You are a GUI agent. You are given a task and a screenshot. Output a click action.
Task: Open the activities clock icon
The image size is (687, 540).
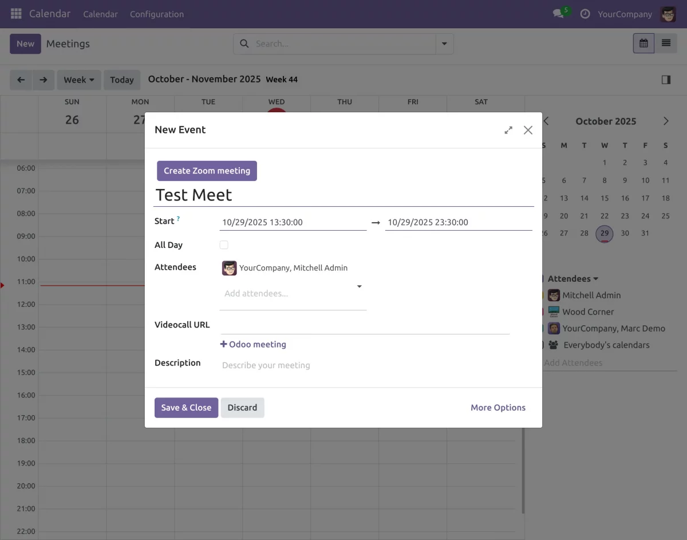pyautogui.click(x=585, y=14)
